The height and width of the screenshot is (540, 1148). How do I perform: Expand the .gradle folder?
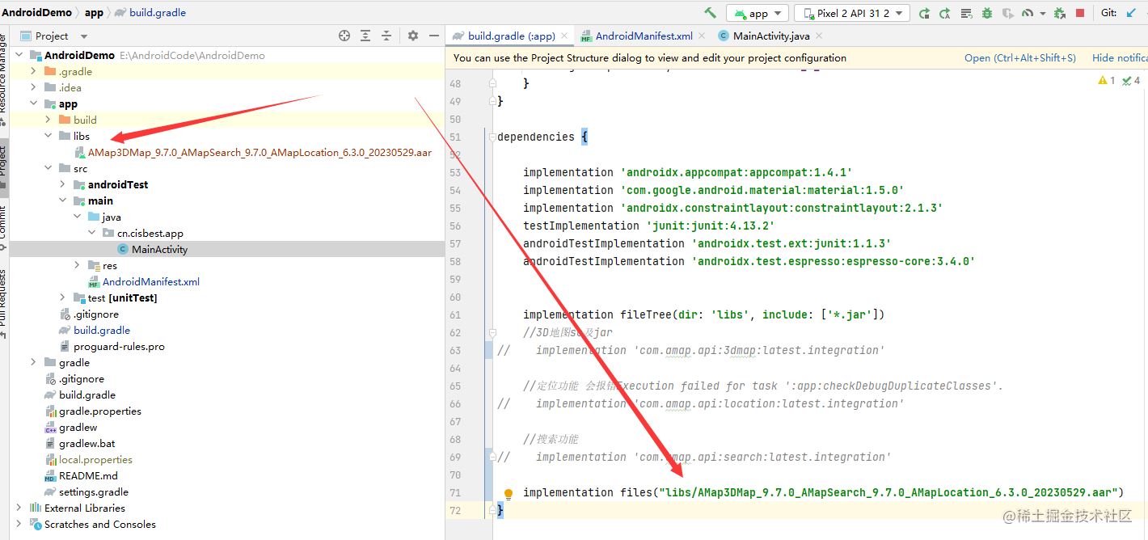pyautogui.click(x=33, y=71)
